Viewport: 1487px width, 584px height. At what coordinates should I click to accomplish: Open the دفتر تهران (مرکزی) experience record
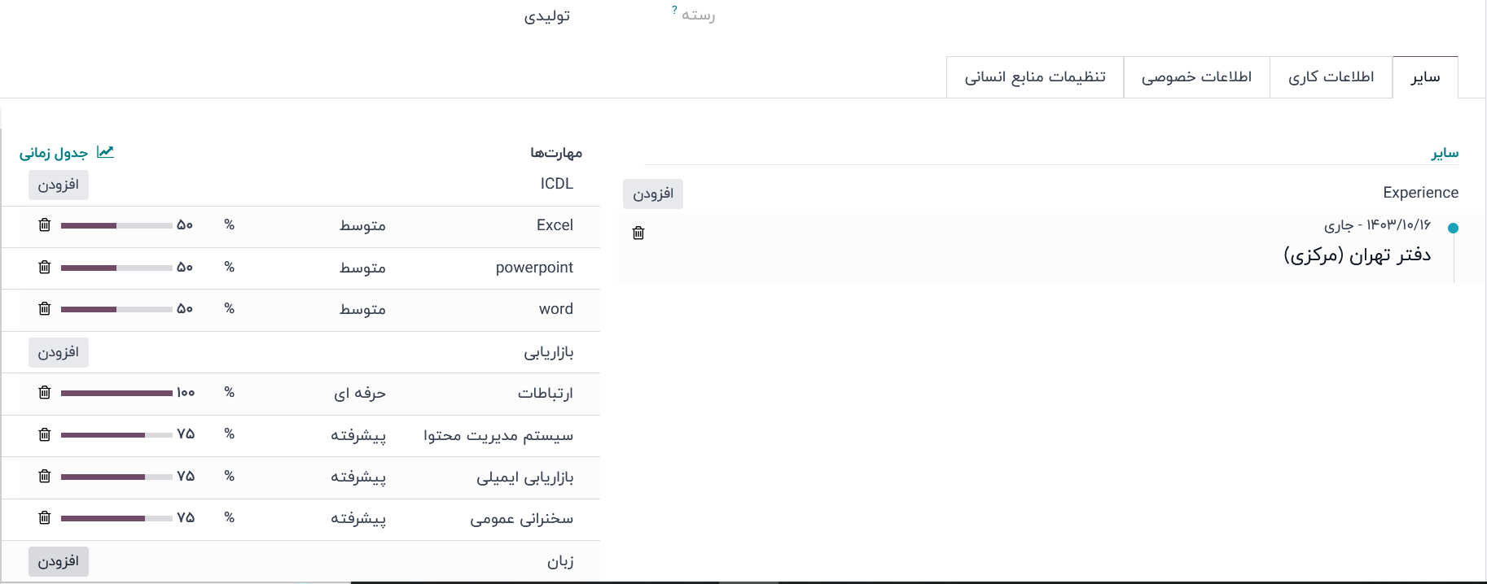tap(1357, 255)
